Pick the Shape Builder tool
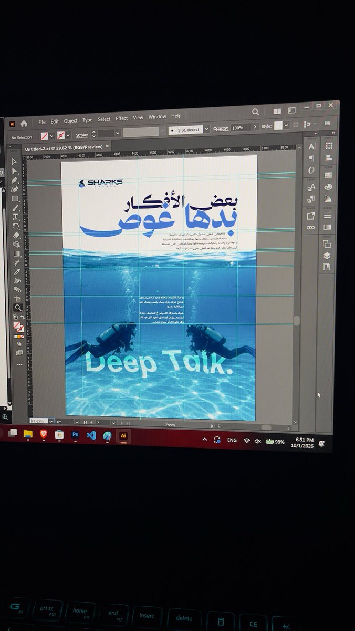 (x=16, y=244)
